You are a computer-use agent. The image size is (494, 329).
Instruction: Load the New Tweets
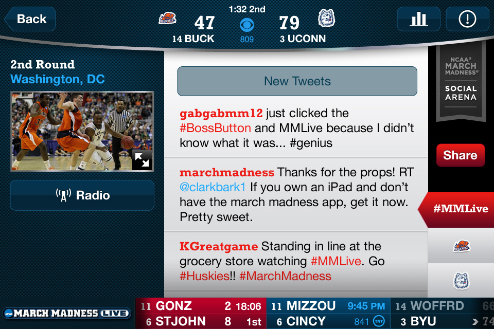click(297, 81)
